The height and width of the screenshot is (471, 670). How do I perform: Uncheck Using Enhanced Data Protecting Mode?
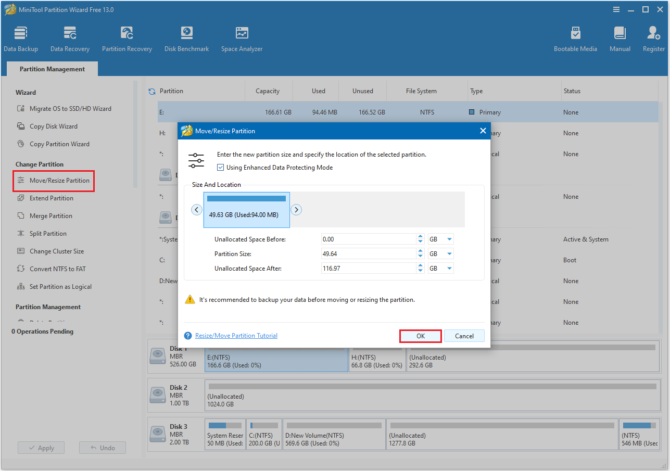pyautogui.click(x=221, y=167)
